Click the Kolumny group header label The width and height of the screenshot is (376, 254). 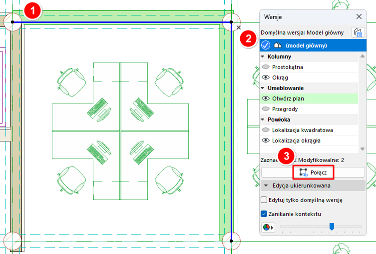pyautogui.click(x=279, y=56)
